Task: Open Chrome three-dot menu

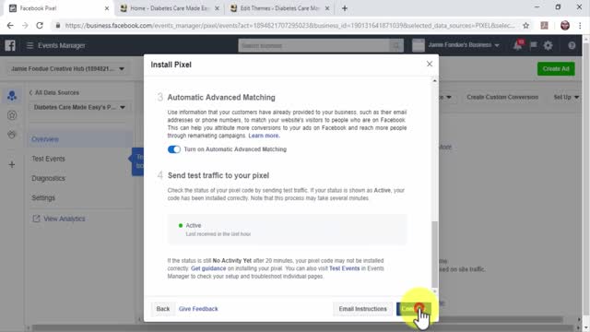Action: pyautogui.click(x=580, y=26)
